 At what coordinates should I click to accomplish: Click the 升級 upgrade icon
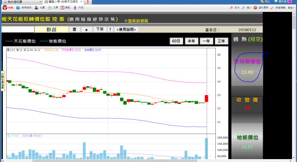pyautogui.click(x=75, y=7)
